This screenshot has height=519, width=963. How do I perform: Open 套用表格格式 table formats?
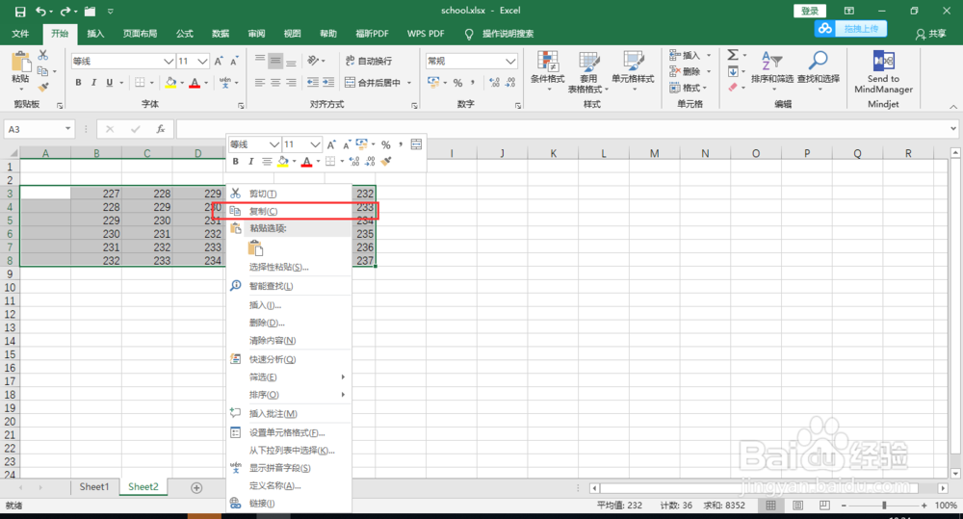pos(588,72)
